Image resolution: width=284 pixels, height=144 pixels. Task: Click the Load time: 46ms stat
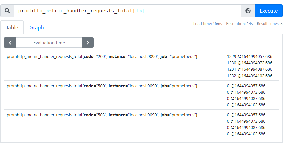(208, 24)
